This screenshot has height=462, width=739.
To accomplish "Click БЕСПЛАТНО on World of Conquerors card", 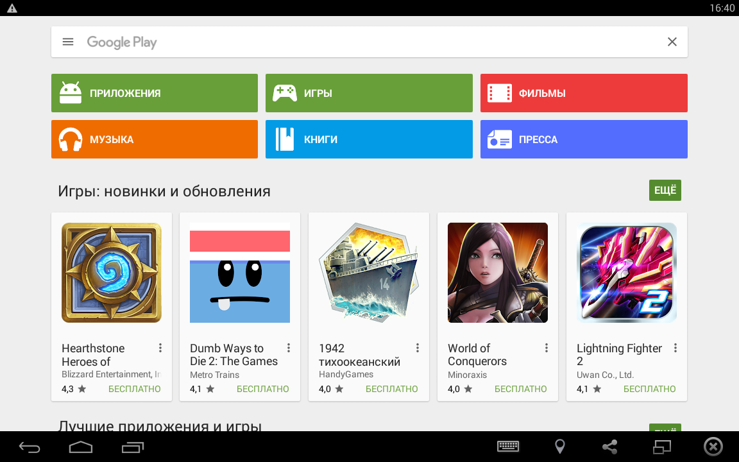I will click(x=520, y=389).
